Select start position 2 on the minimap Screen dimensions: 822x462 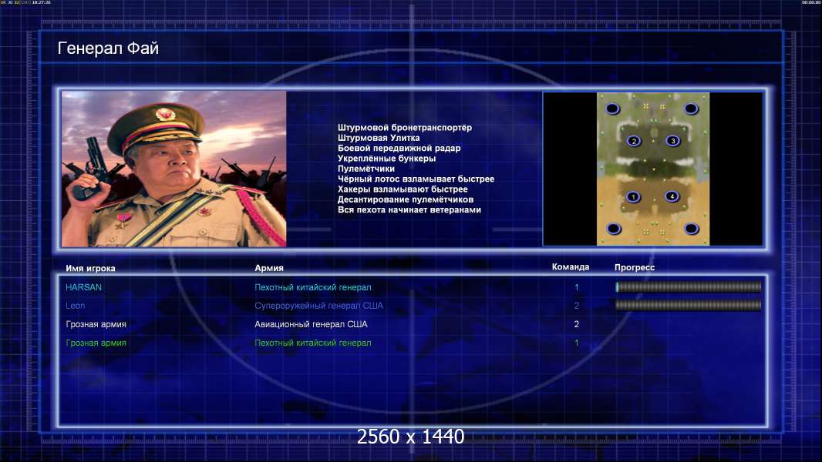click(634, 141)
